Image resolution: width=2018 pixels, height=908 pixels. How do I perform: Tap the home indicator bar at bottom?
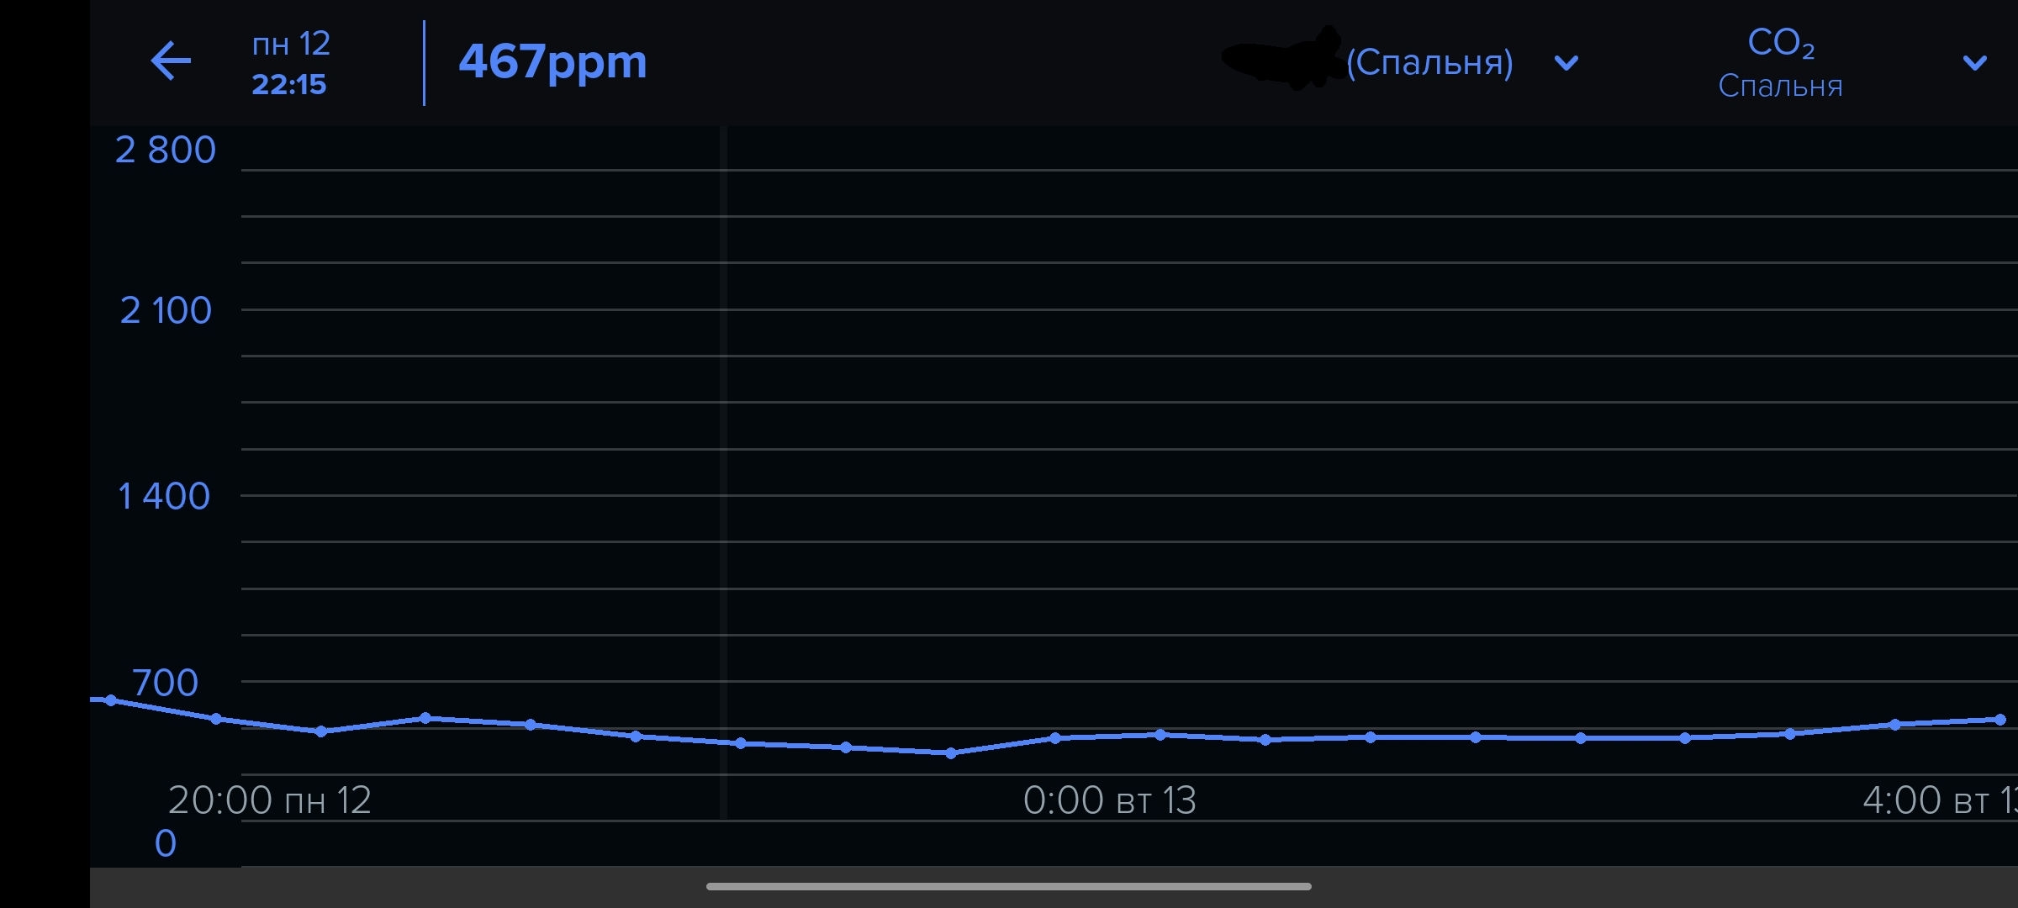[1008, 886]
